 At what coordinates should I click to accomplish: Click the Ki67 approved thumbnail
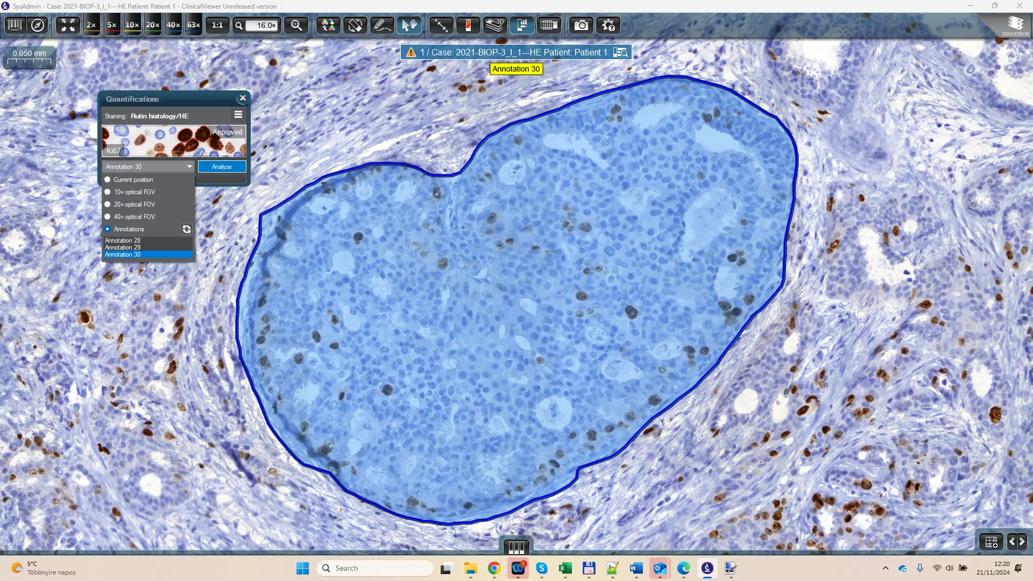(x=174, y=141)
